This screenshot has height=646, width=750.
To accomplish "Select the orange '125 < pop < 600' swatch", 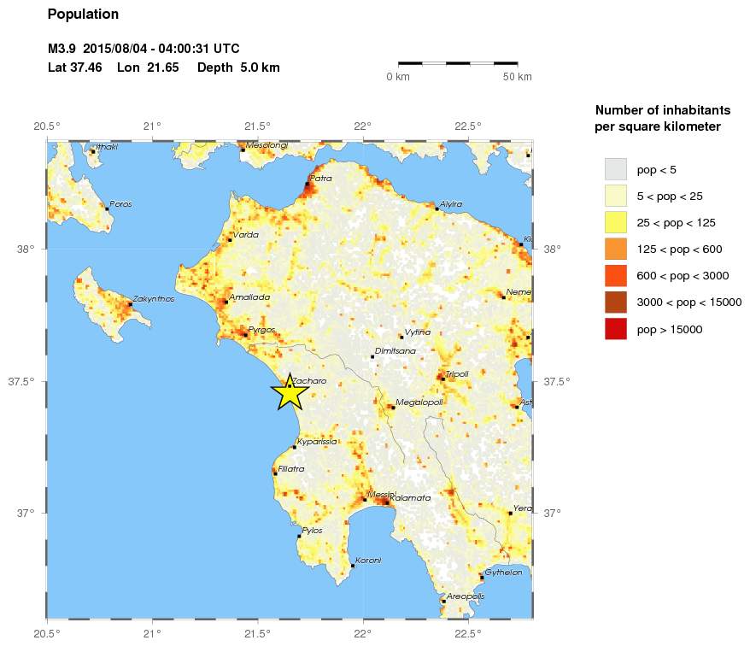I will pos(615,249).
